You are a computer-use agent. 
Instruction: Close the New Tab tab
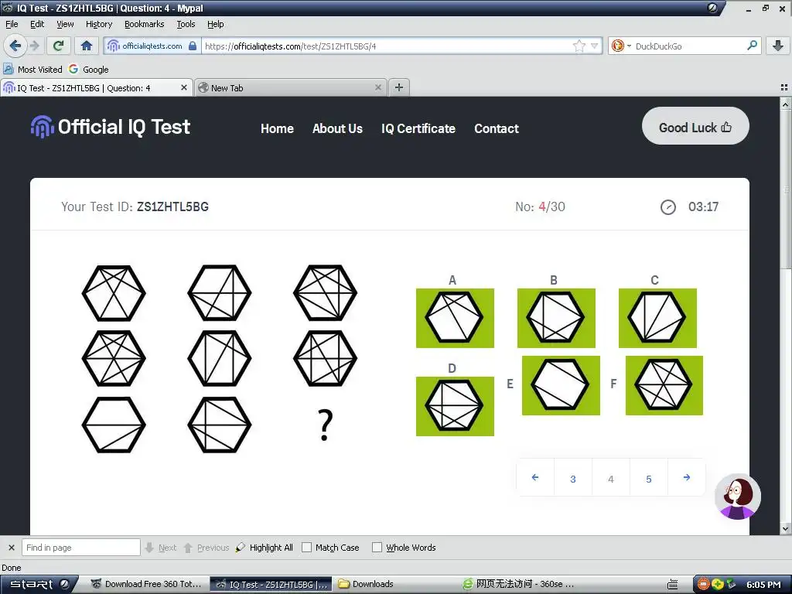click(377, 87)
